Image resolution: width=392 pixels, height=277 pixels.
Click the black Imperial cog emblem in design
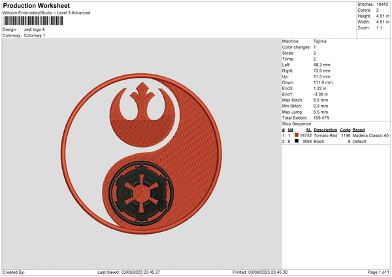click(142, 193)
